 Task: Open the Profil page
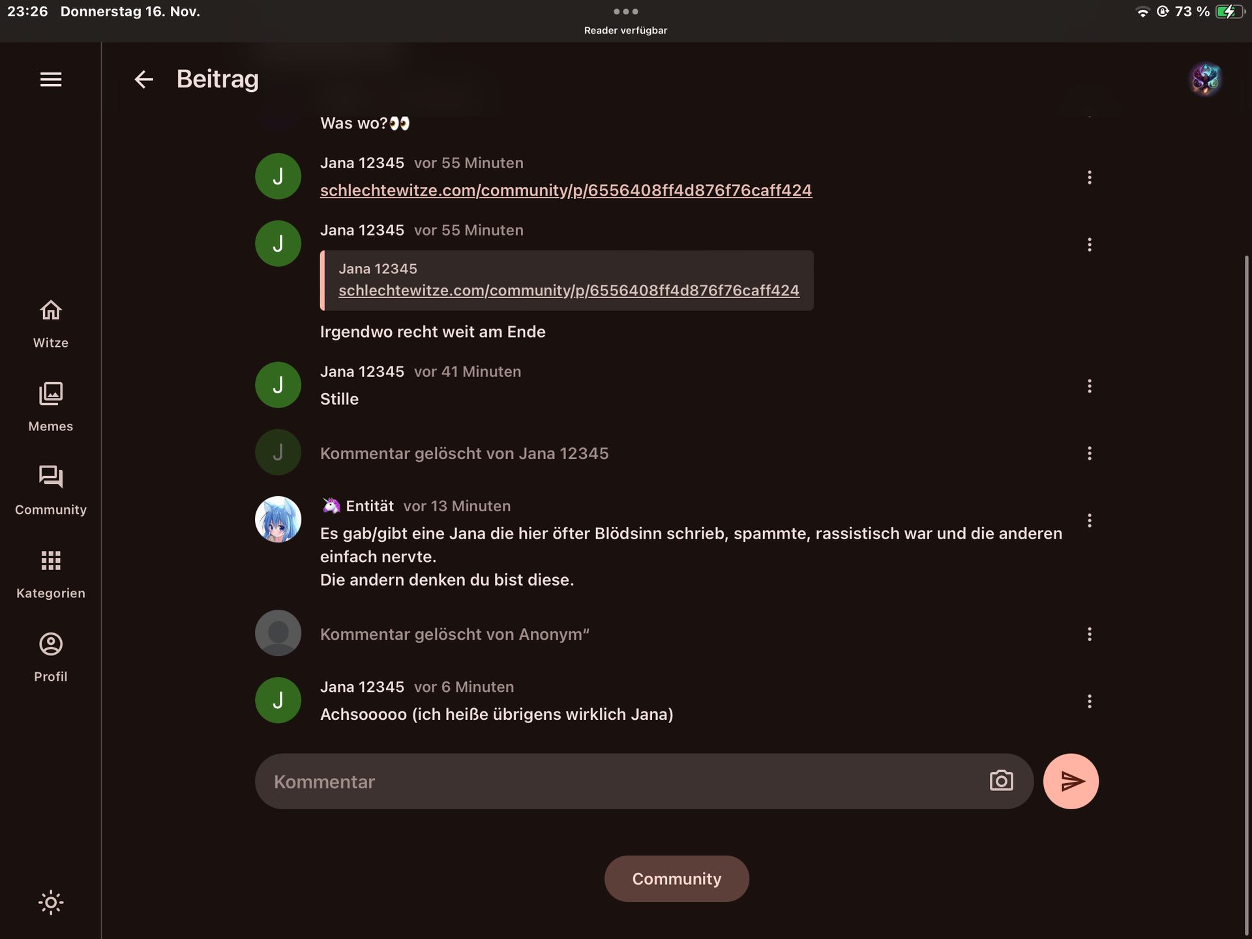tap(51, 657)
